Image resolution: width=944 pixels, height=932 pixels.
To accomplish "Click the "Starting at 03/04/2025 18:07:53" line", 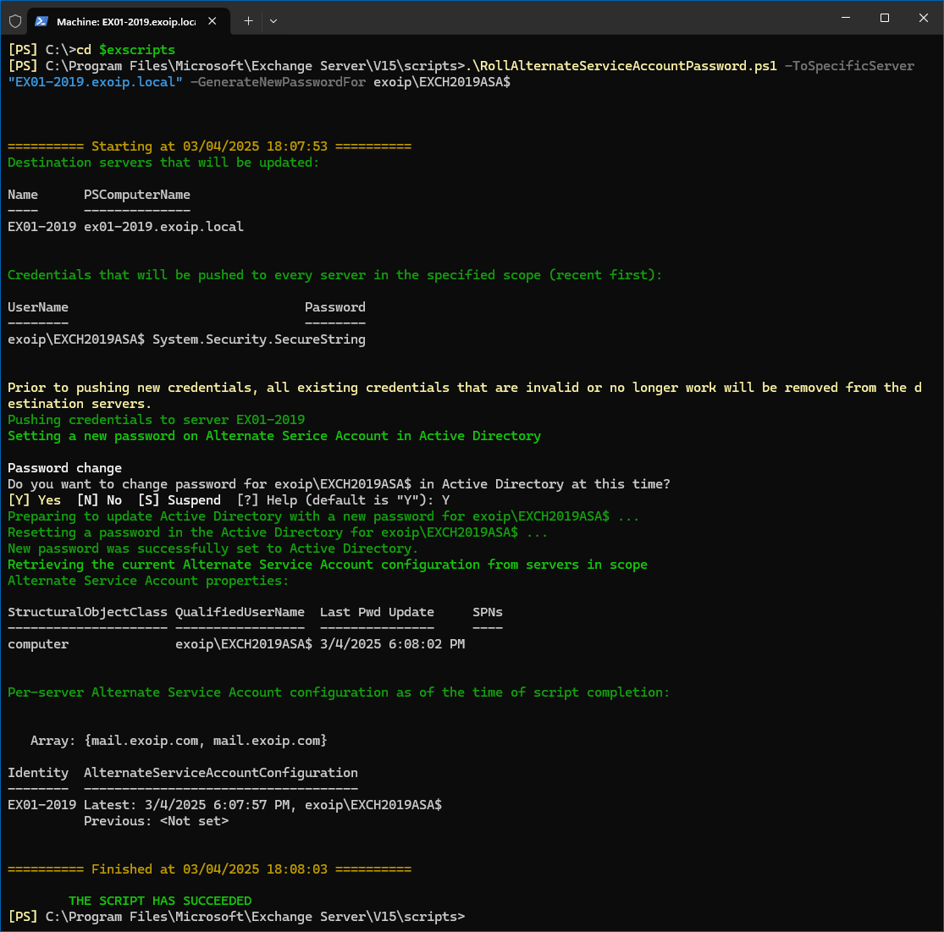I will 209,146.
